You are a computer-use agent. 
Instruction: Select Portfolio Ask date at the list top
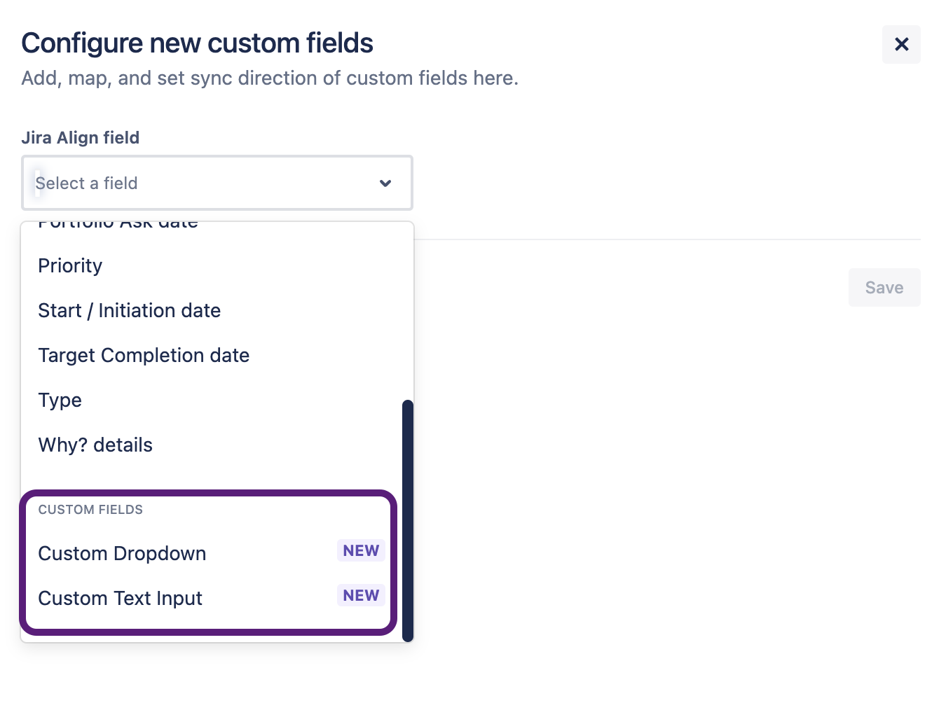[118, 223]
